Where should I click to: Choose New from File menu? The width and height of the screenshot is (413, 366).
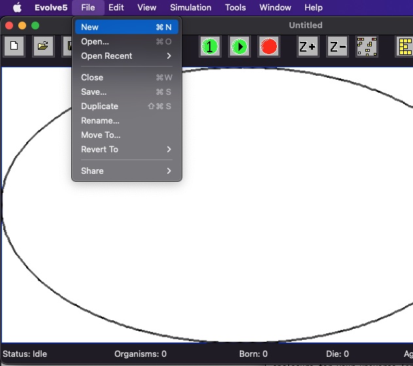click(x=126, y=27)
